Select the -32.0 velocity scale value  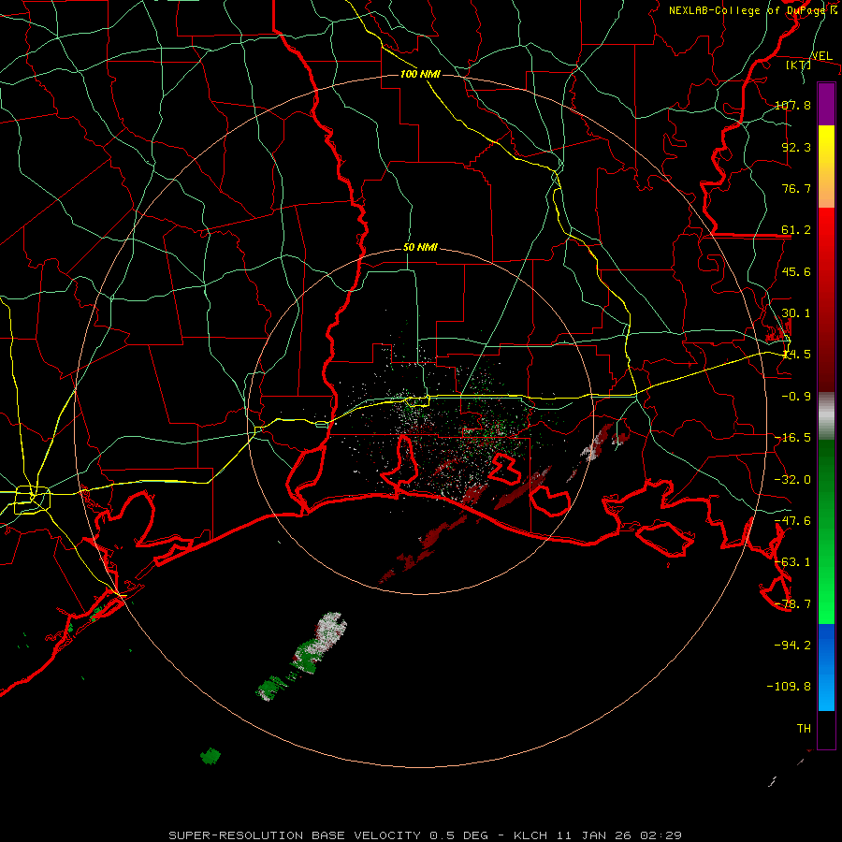pyautogui.click(x=792, y=480)
